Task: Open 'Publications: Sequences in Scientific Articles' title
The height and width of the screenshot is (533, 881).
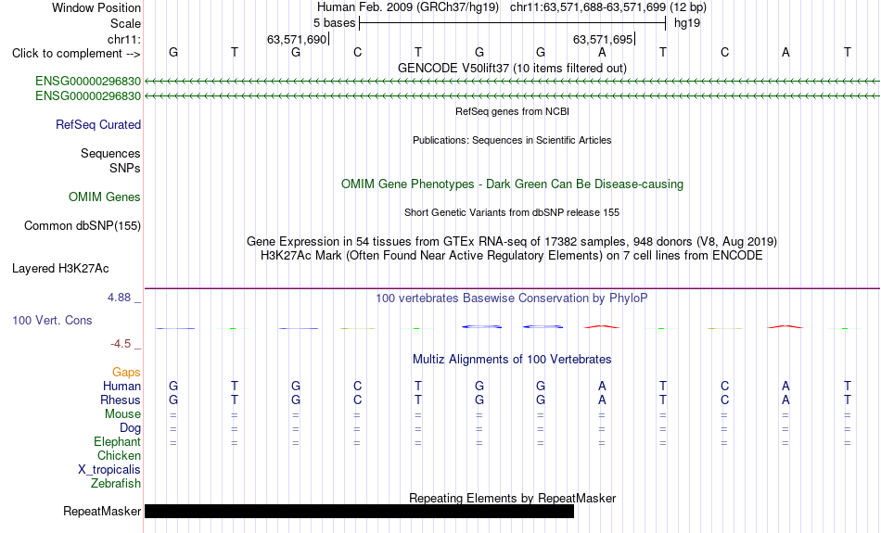Action: click(x=512, y=140)
